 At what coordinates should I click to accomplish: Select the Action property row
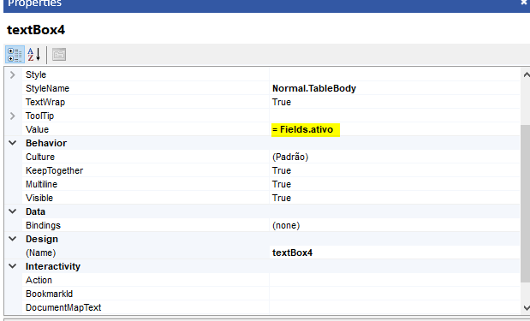click(x=262, y=280)
